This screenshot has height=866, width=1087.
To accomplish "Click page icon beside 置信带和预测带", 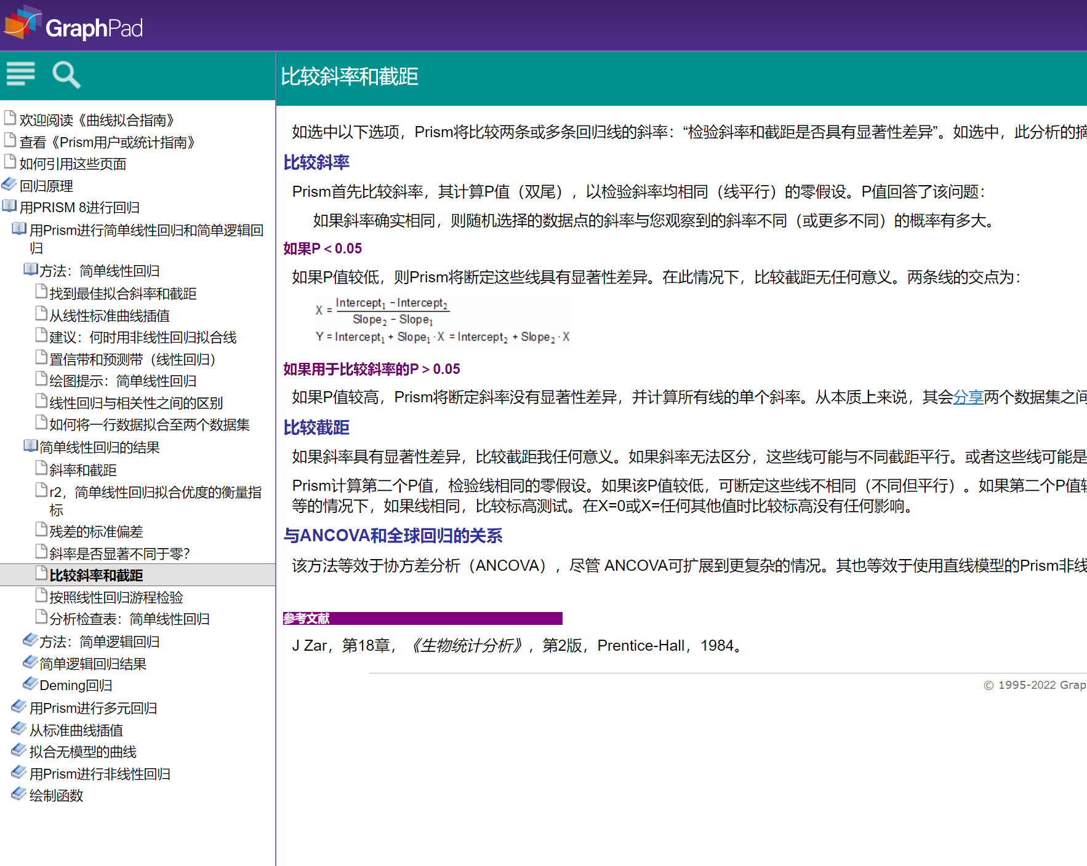I will click(41, 357).
